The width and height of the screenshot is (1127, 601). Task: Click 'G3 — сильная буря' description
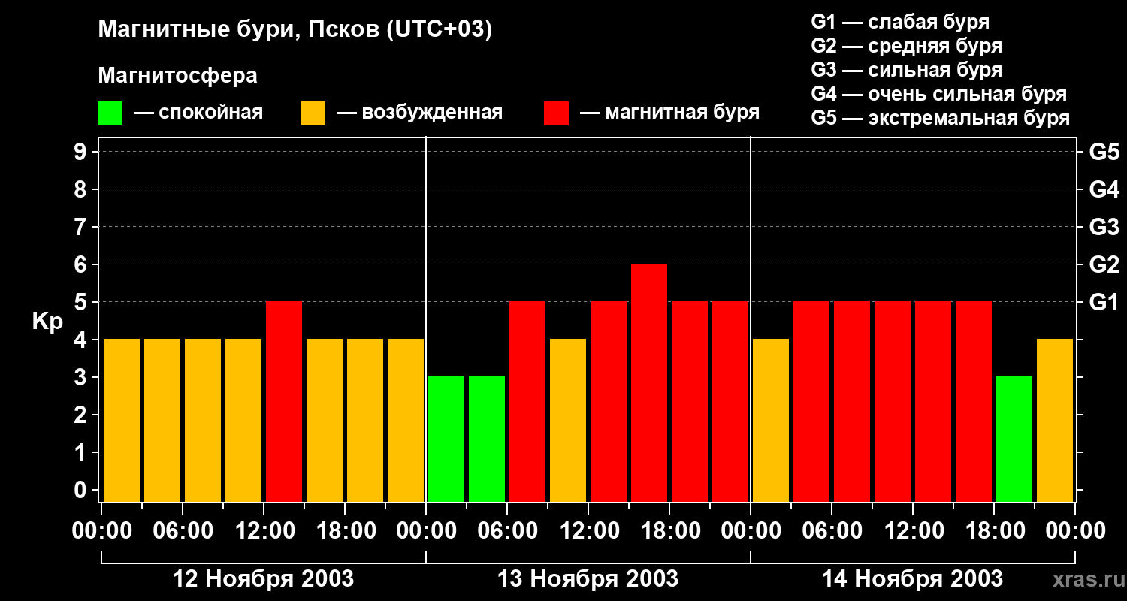[x=907, y=71]
